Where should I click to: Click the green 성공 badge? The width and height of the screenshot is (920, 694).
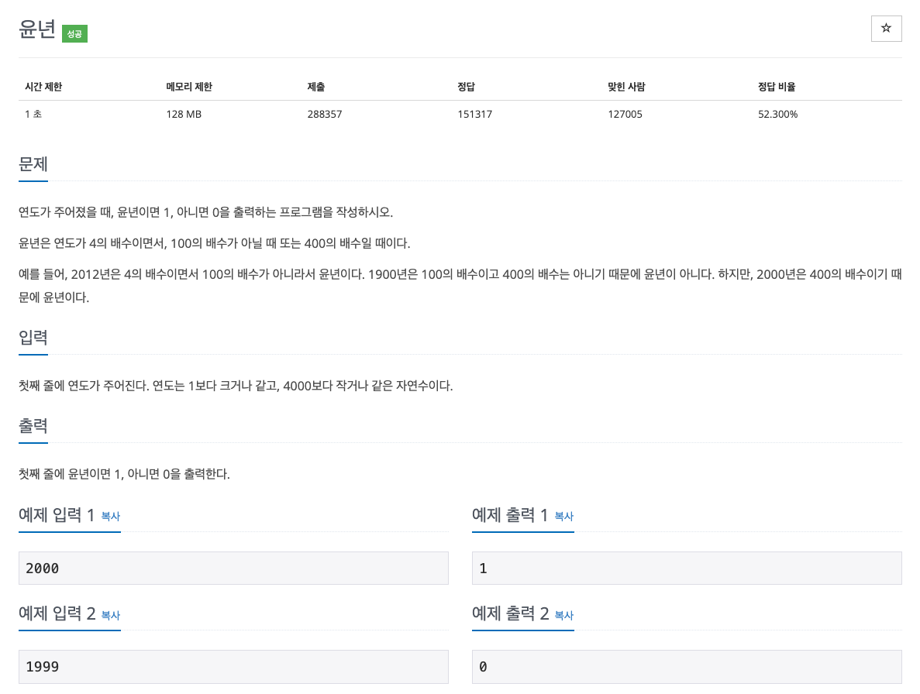pos(74,34)
